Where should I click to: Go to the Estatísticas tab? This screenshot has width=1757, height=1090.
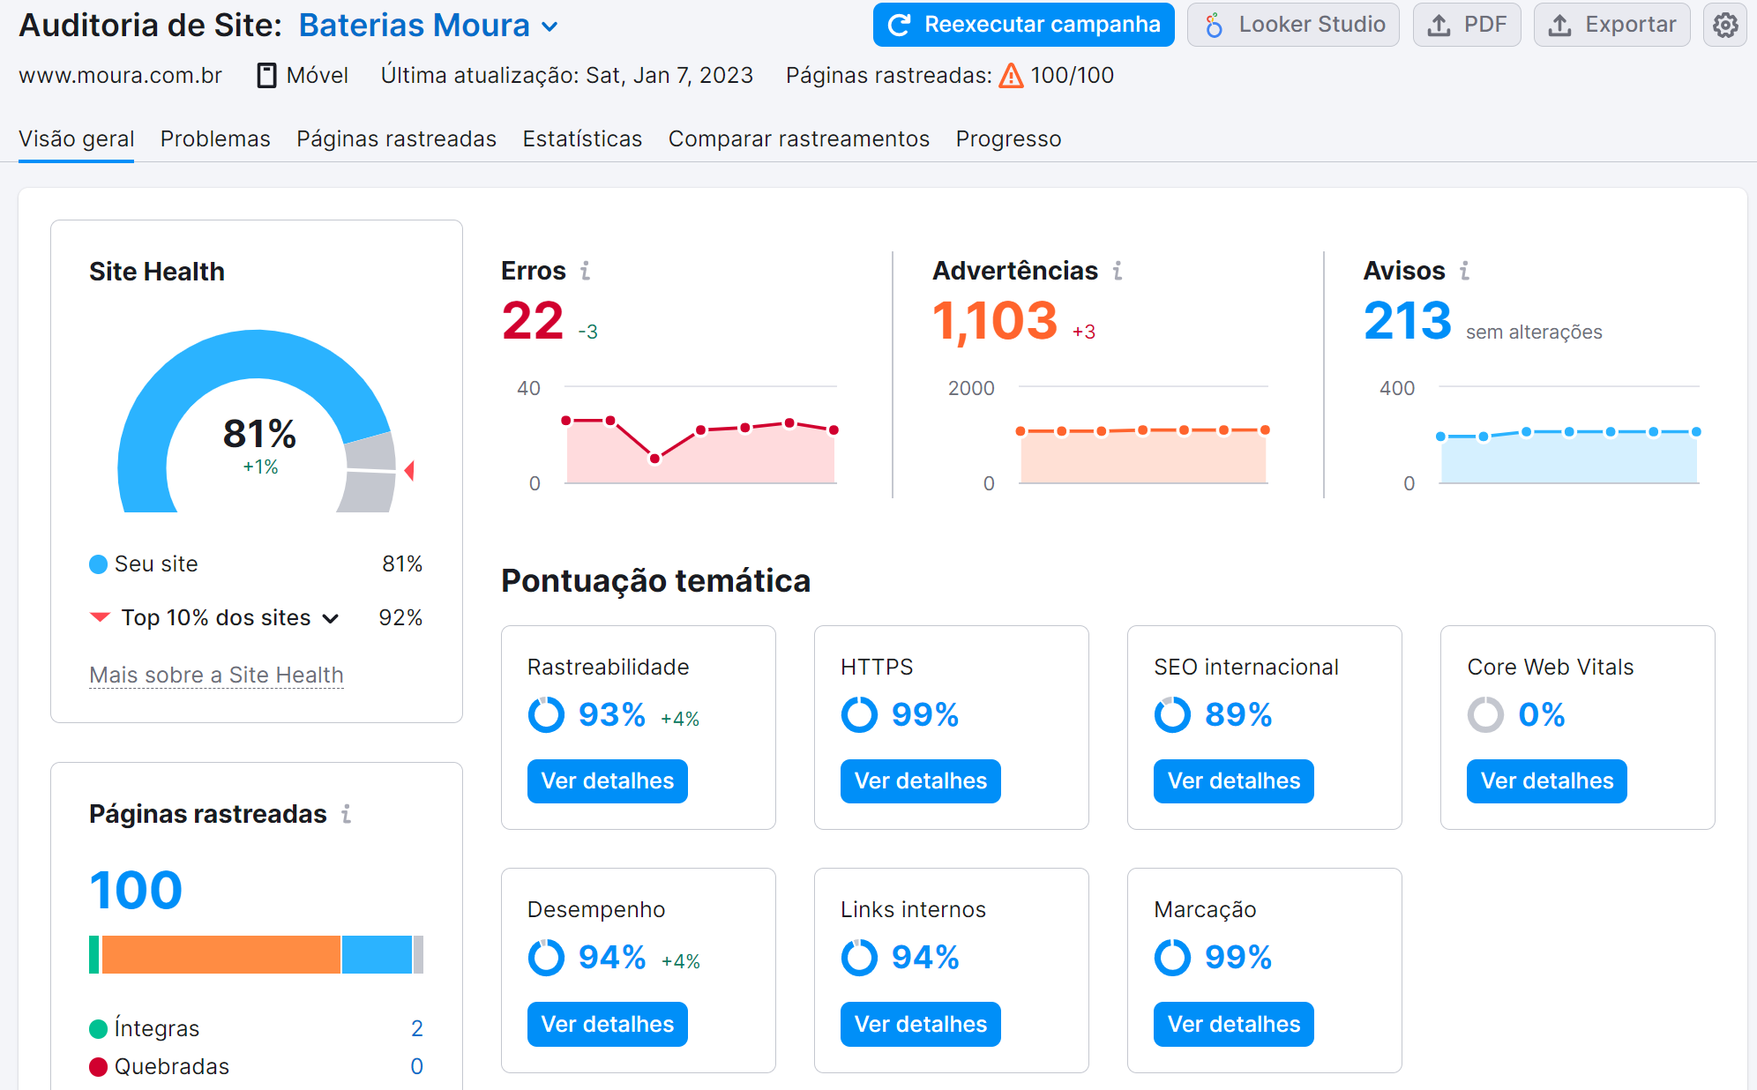tap(582, 139)
